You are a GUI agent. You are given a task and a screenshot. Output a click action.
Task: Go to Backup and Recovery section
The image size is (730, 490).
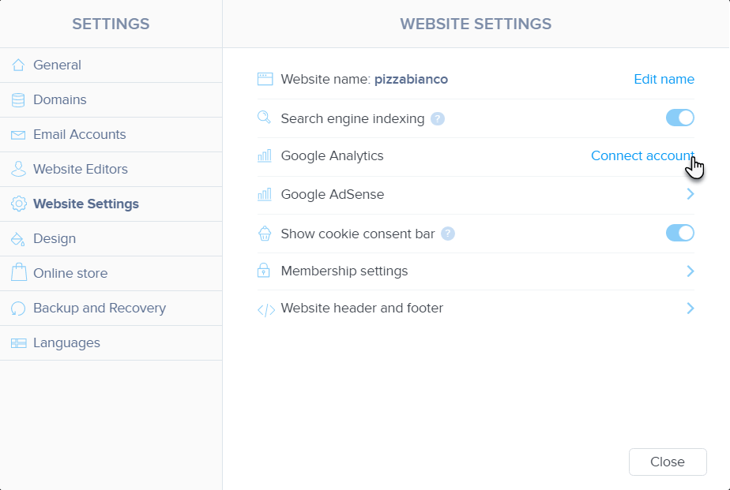(100, 309)
